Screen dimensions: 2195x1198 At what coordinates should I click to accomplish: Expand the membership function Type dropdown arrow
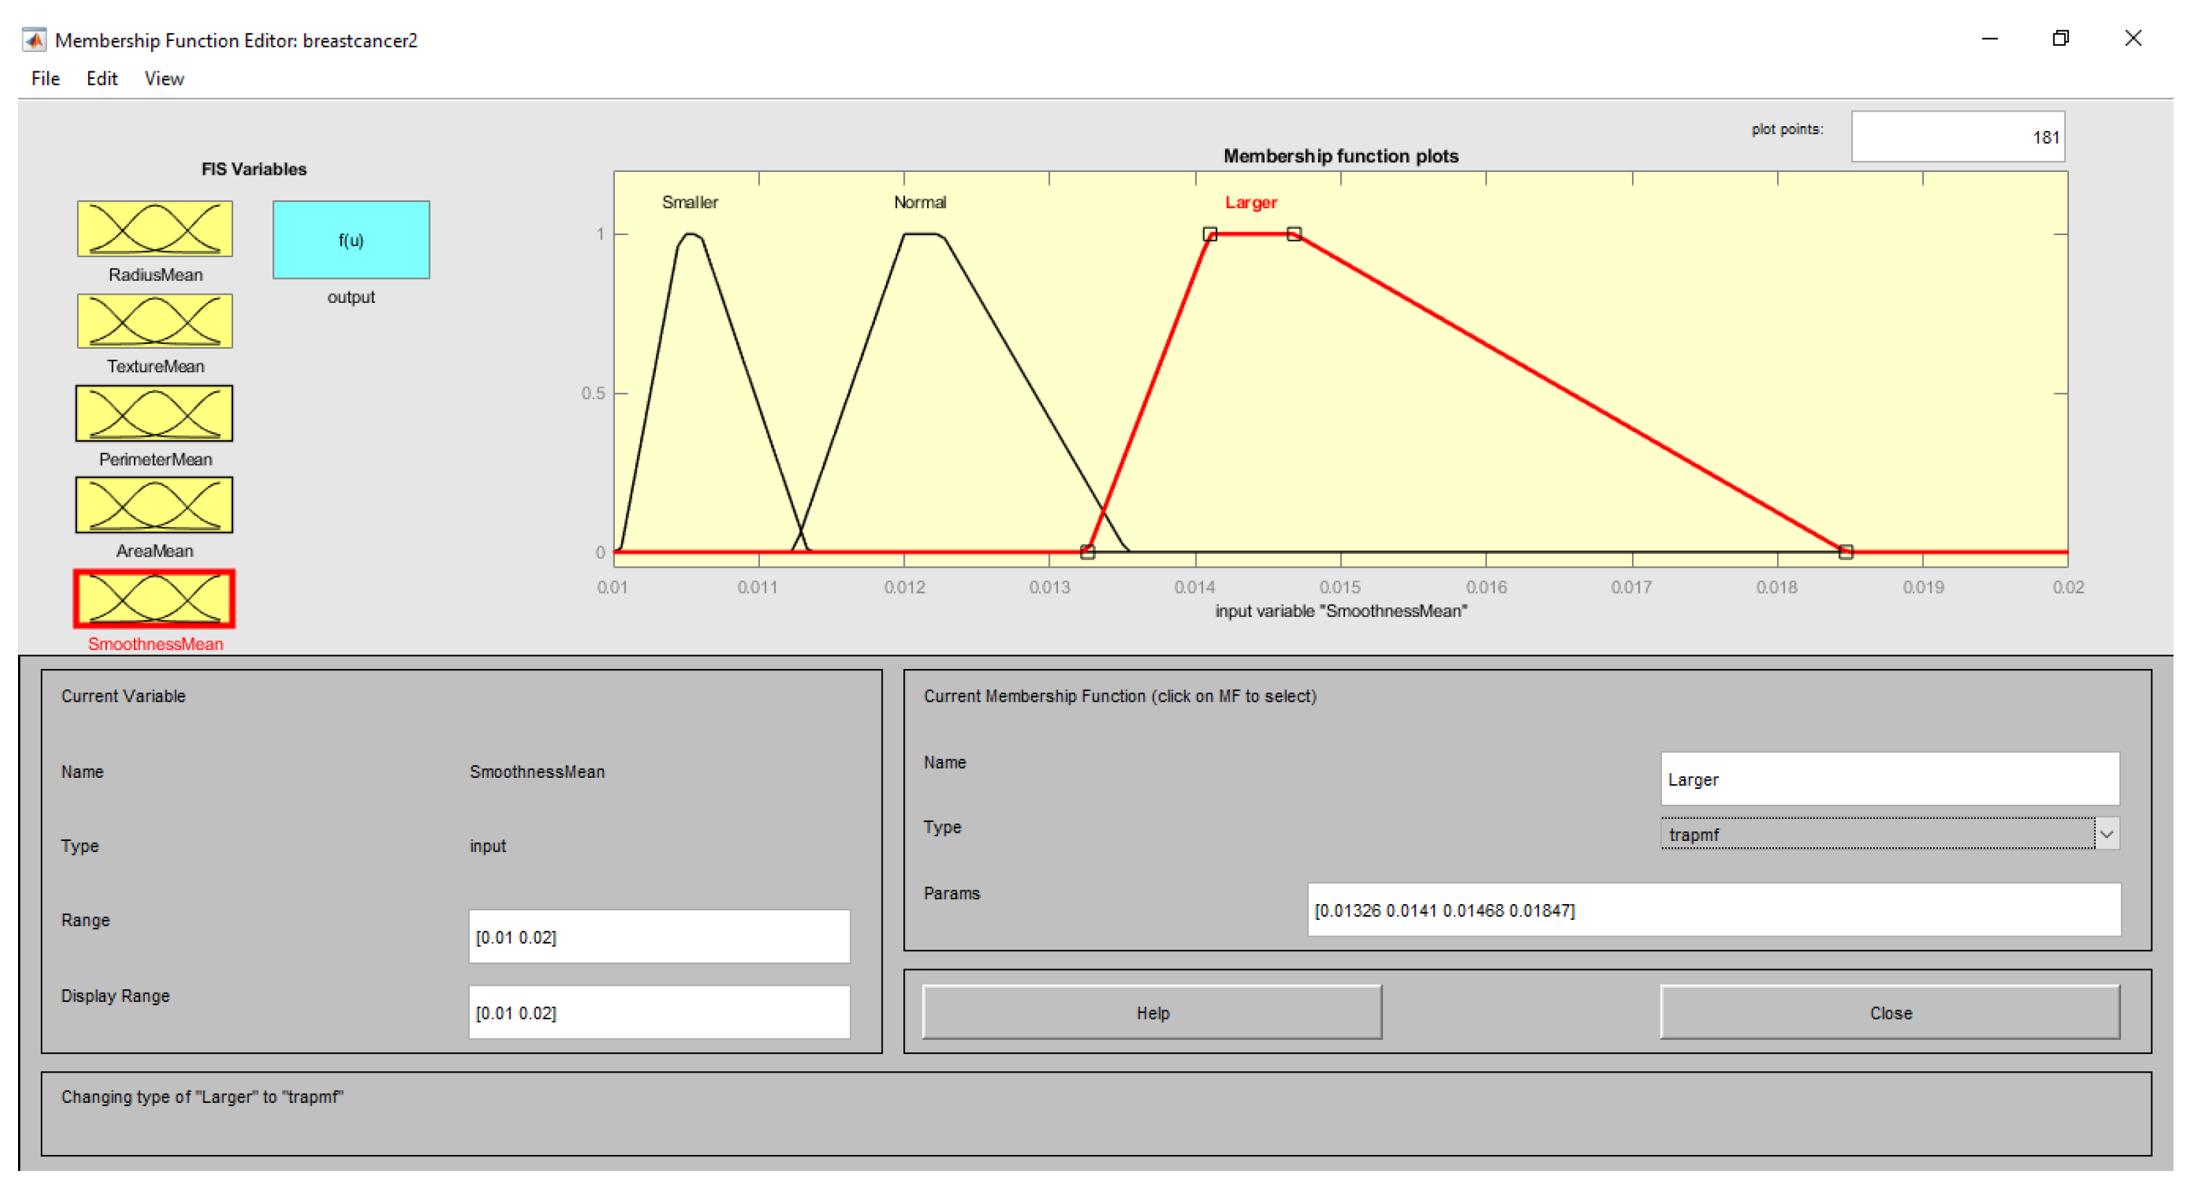pos(2106,834)
